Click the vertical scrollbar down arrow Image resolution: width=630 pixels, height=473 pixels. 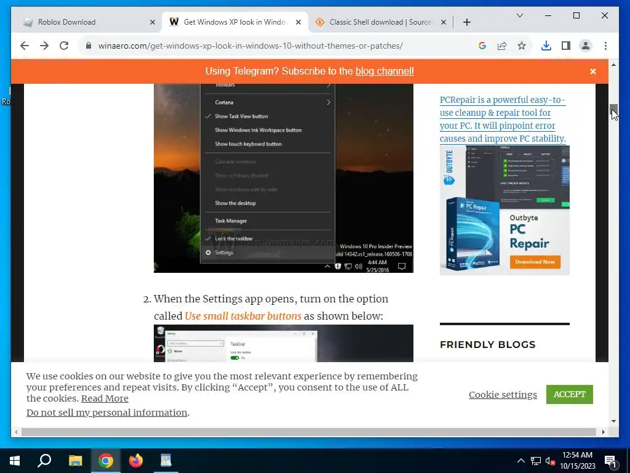pyautogui.click(x=613, y=421)
